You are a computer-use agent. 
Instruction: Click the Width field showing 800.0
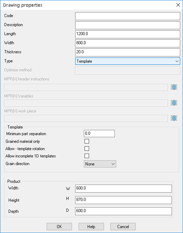pyautogui.click(x=128, y=44)
